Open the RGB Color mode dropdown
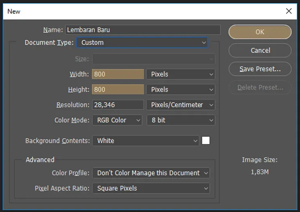The width and height of the screenshot is (300, 212). (117, 120)
